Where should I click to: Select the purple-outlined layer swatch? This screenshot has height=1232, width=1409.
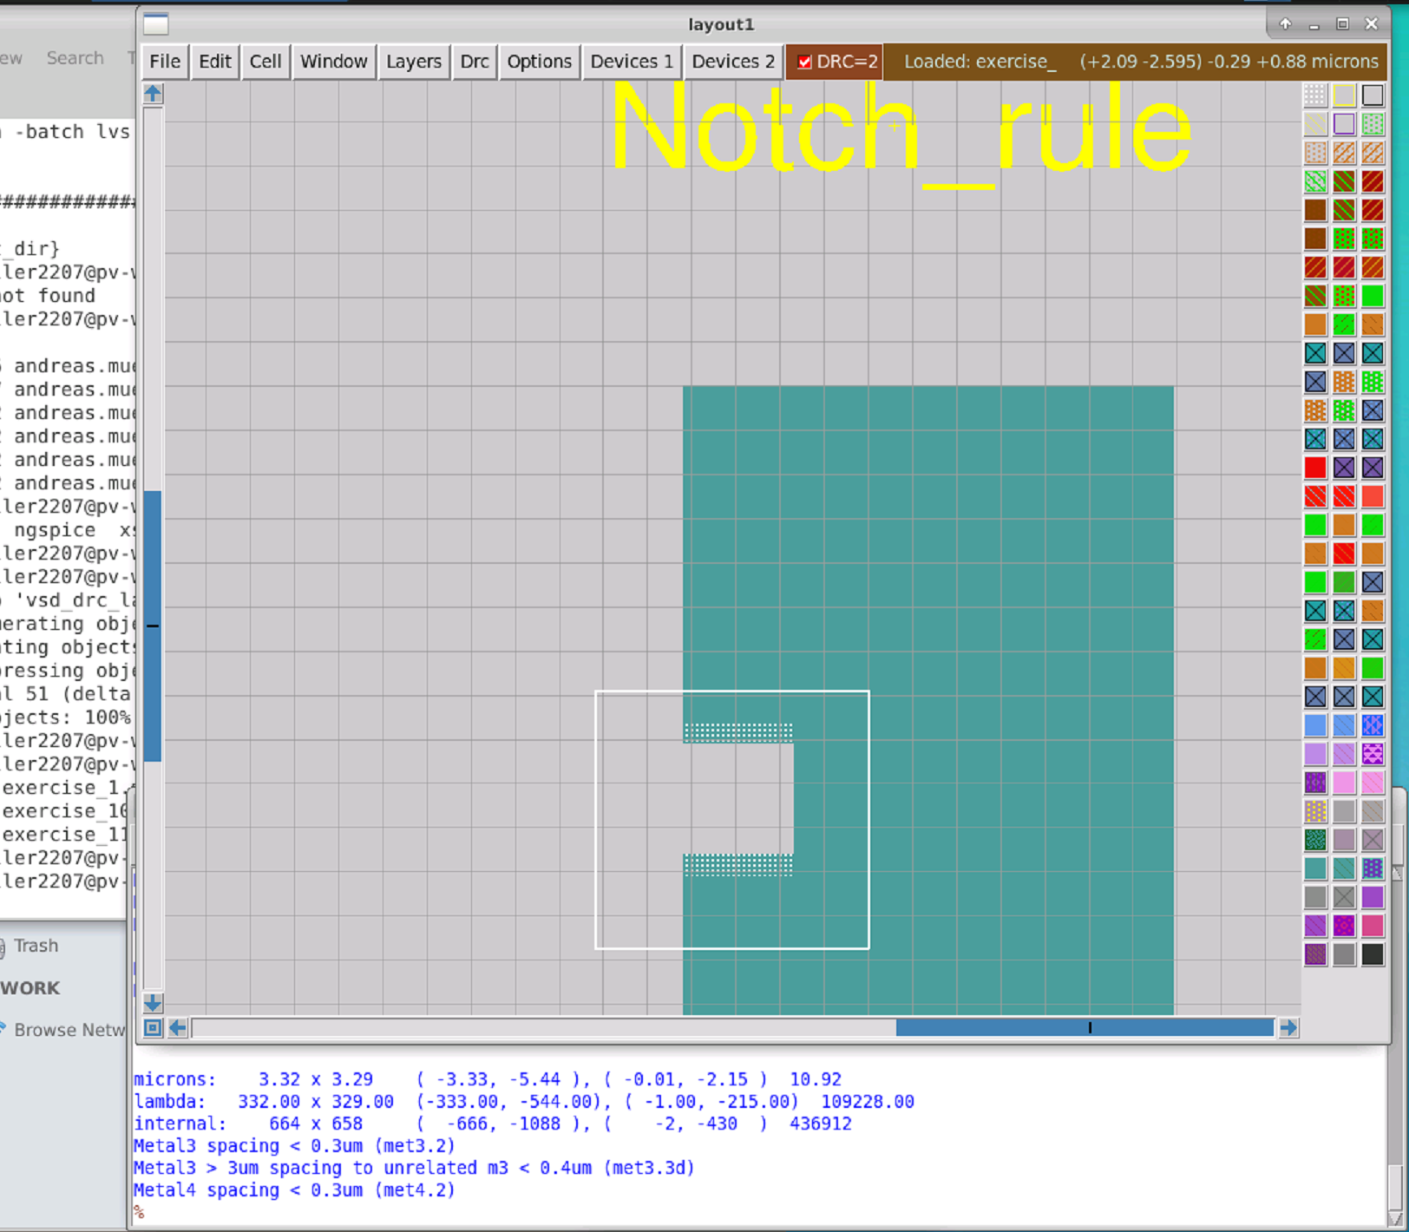[1344, 124]
